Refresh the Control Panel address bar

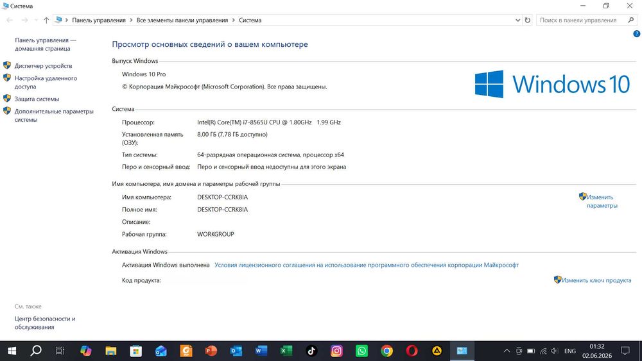(x=528, y=20)
